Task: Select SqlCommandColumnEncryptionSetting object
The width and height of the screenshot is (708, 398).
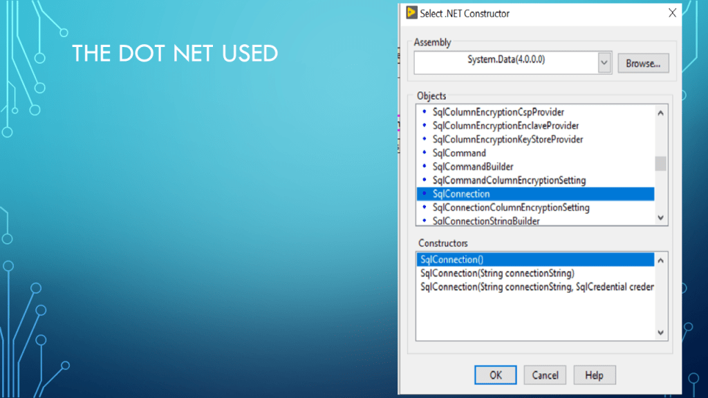Action: click(x=509, y=180)
